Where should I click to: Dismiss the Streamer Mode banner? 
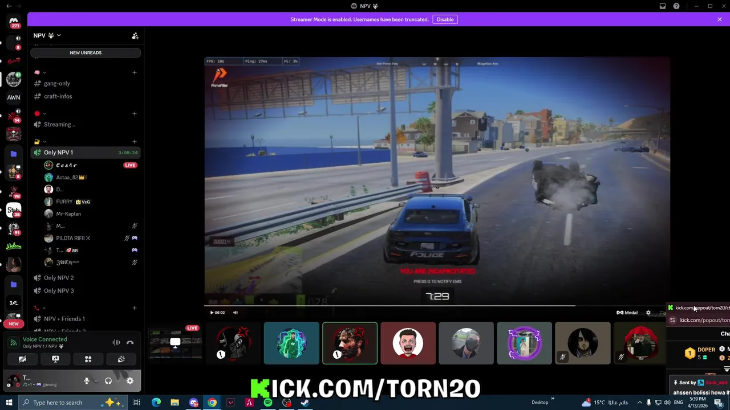click(720, 19)
